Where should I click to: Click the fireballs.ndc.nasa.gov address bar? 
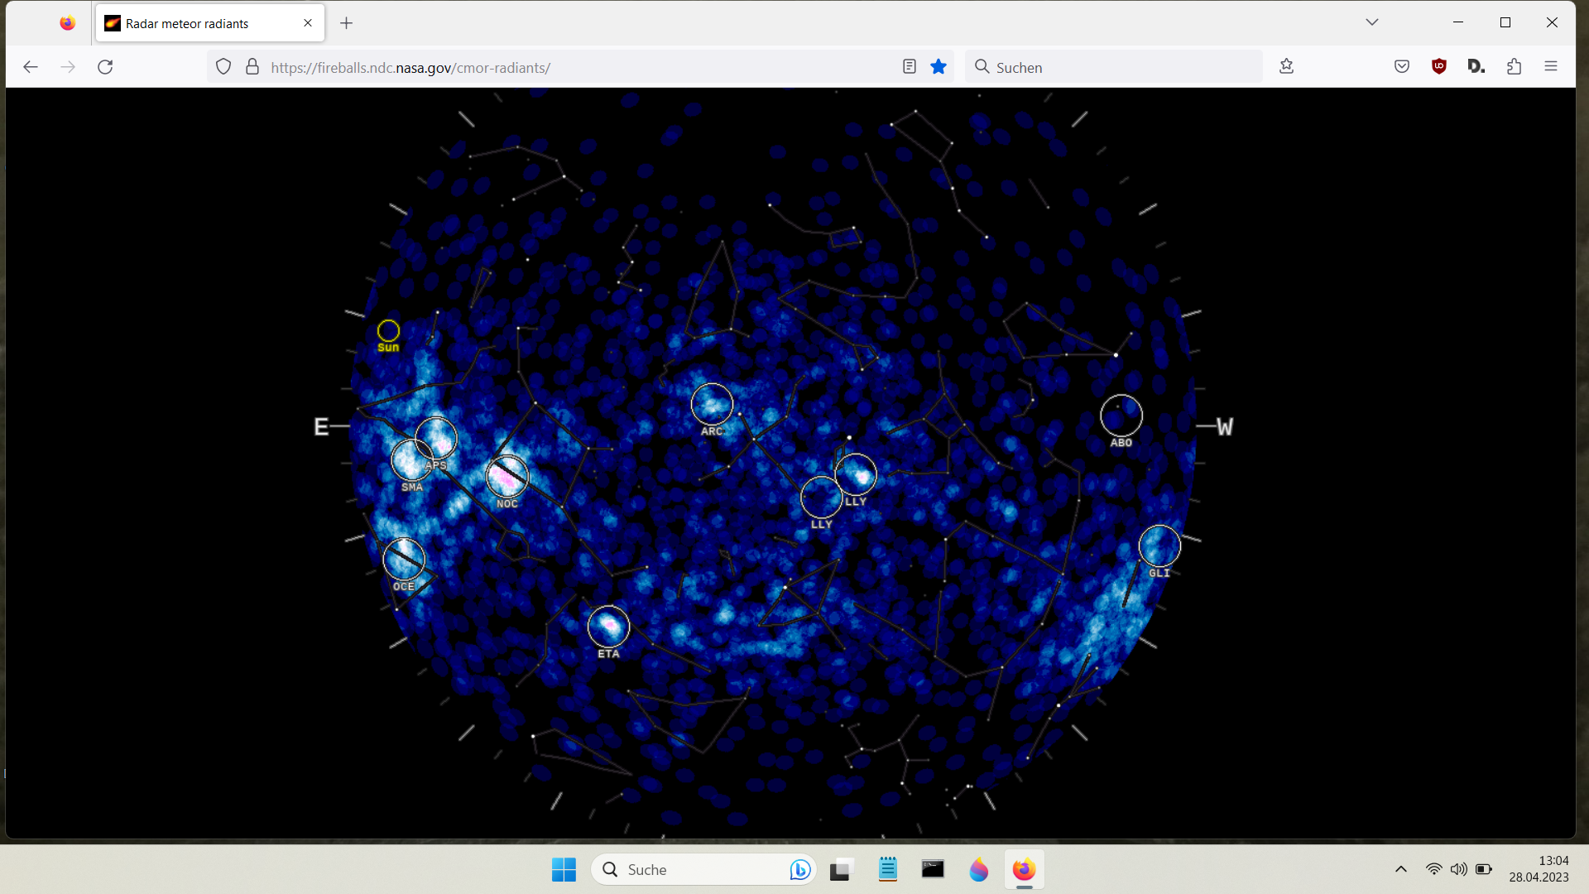579,67
